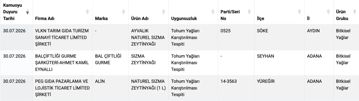Screen dimensions: 359x101
Task: Click PEG GIDA PAZARLAMA firm cell
Action: coord(62,88)
